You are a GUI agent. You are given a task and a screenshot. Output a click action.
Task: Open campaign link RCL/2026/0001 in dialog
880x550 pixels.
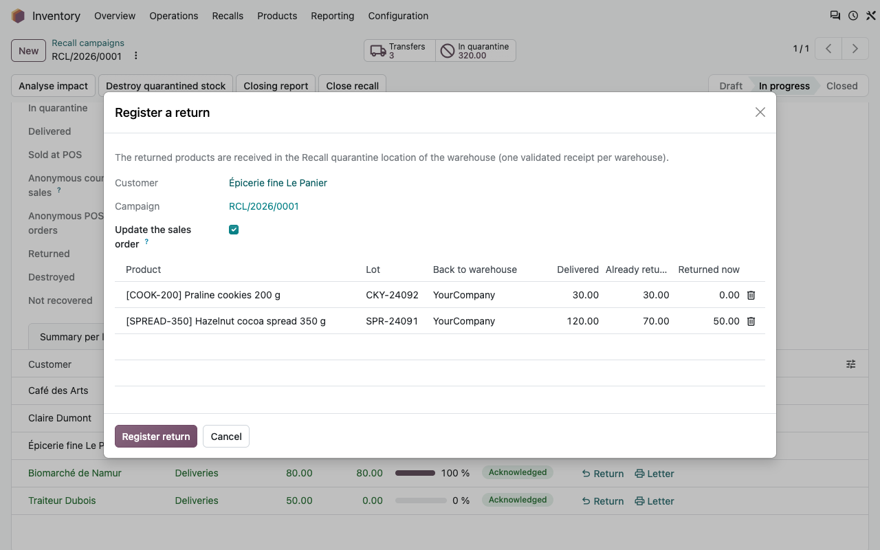point(264,206)
